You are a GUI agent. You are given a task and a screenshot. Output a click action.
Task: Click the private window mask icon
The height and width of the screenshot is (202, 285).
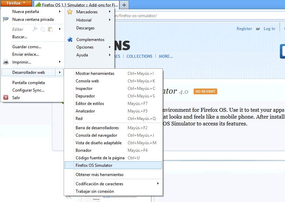[x=6, y=19]
